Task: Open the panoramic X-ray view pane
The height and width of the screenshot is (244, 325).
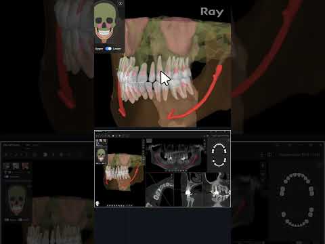Action: [x=176, y=156]
